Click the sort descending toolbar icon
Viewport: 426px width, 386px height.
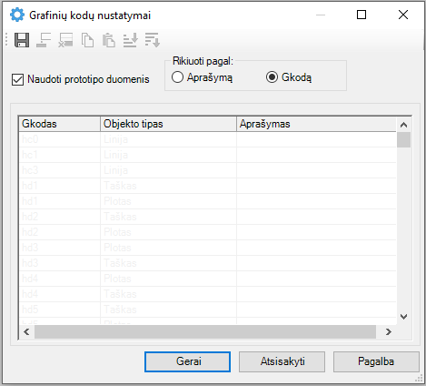[x=153, y=40]
